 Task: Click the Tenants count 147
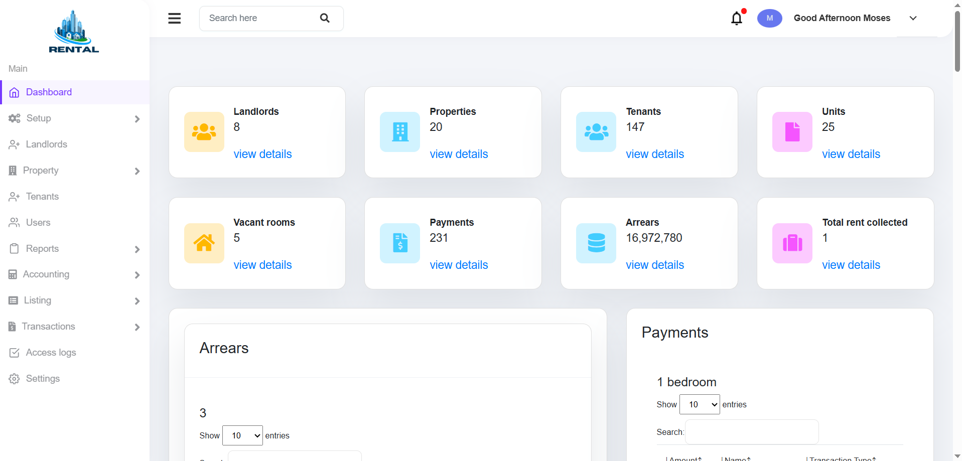pyautogui.click(x=635, y=127)
